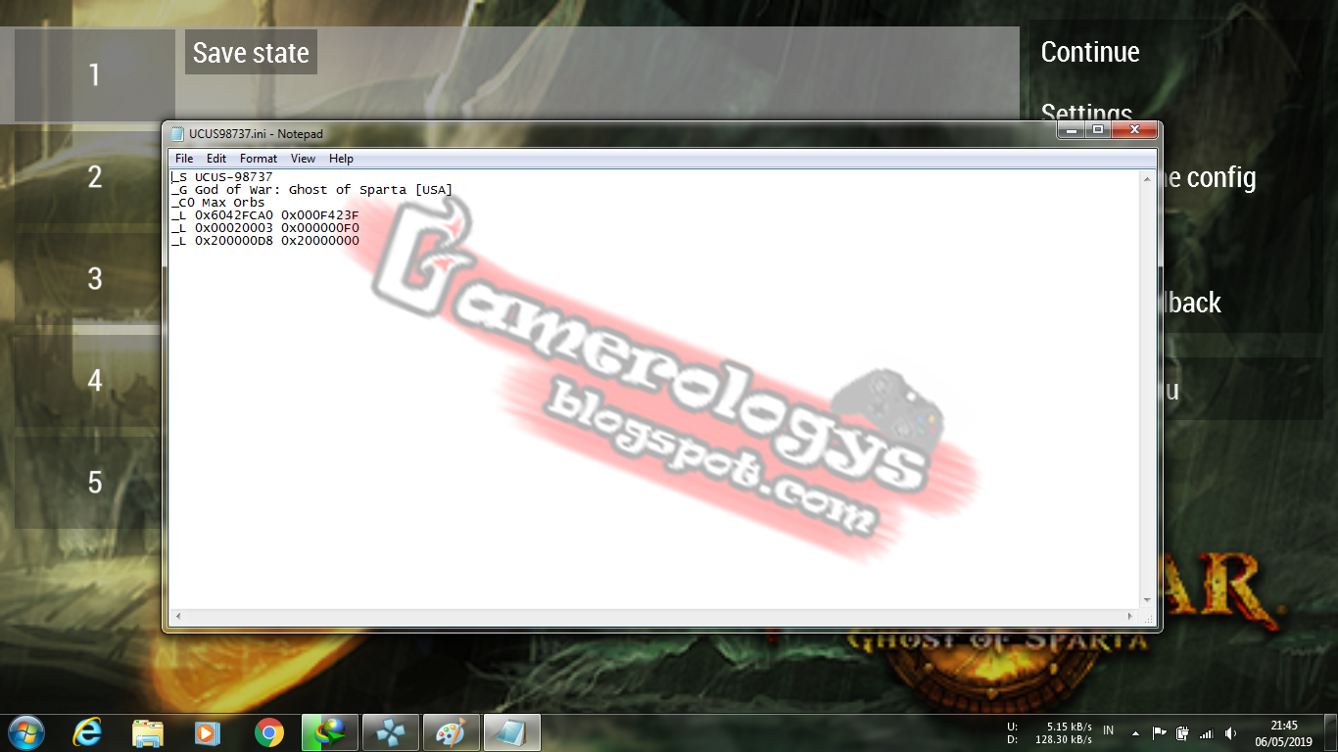Close the Notepad window
The height and width of the screenshot is (752, 1338).
[1134, 130]
